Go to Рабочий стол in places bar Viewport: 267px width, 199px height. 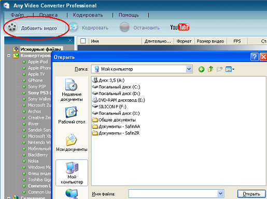72,115
